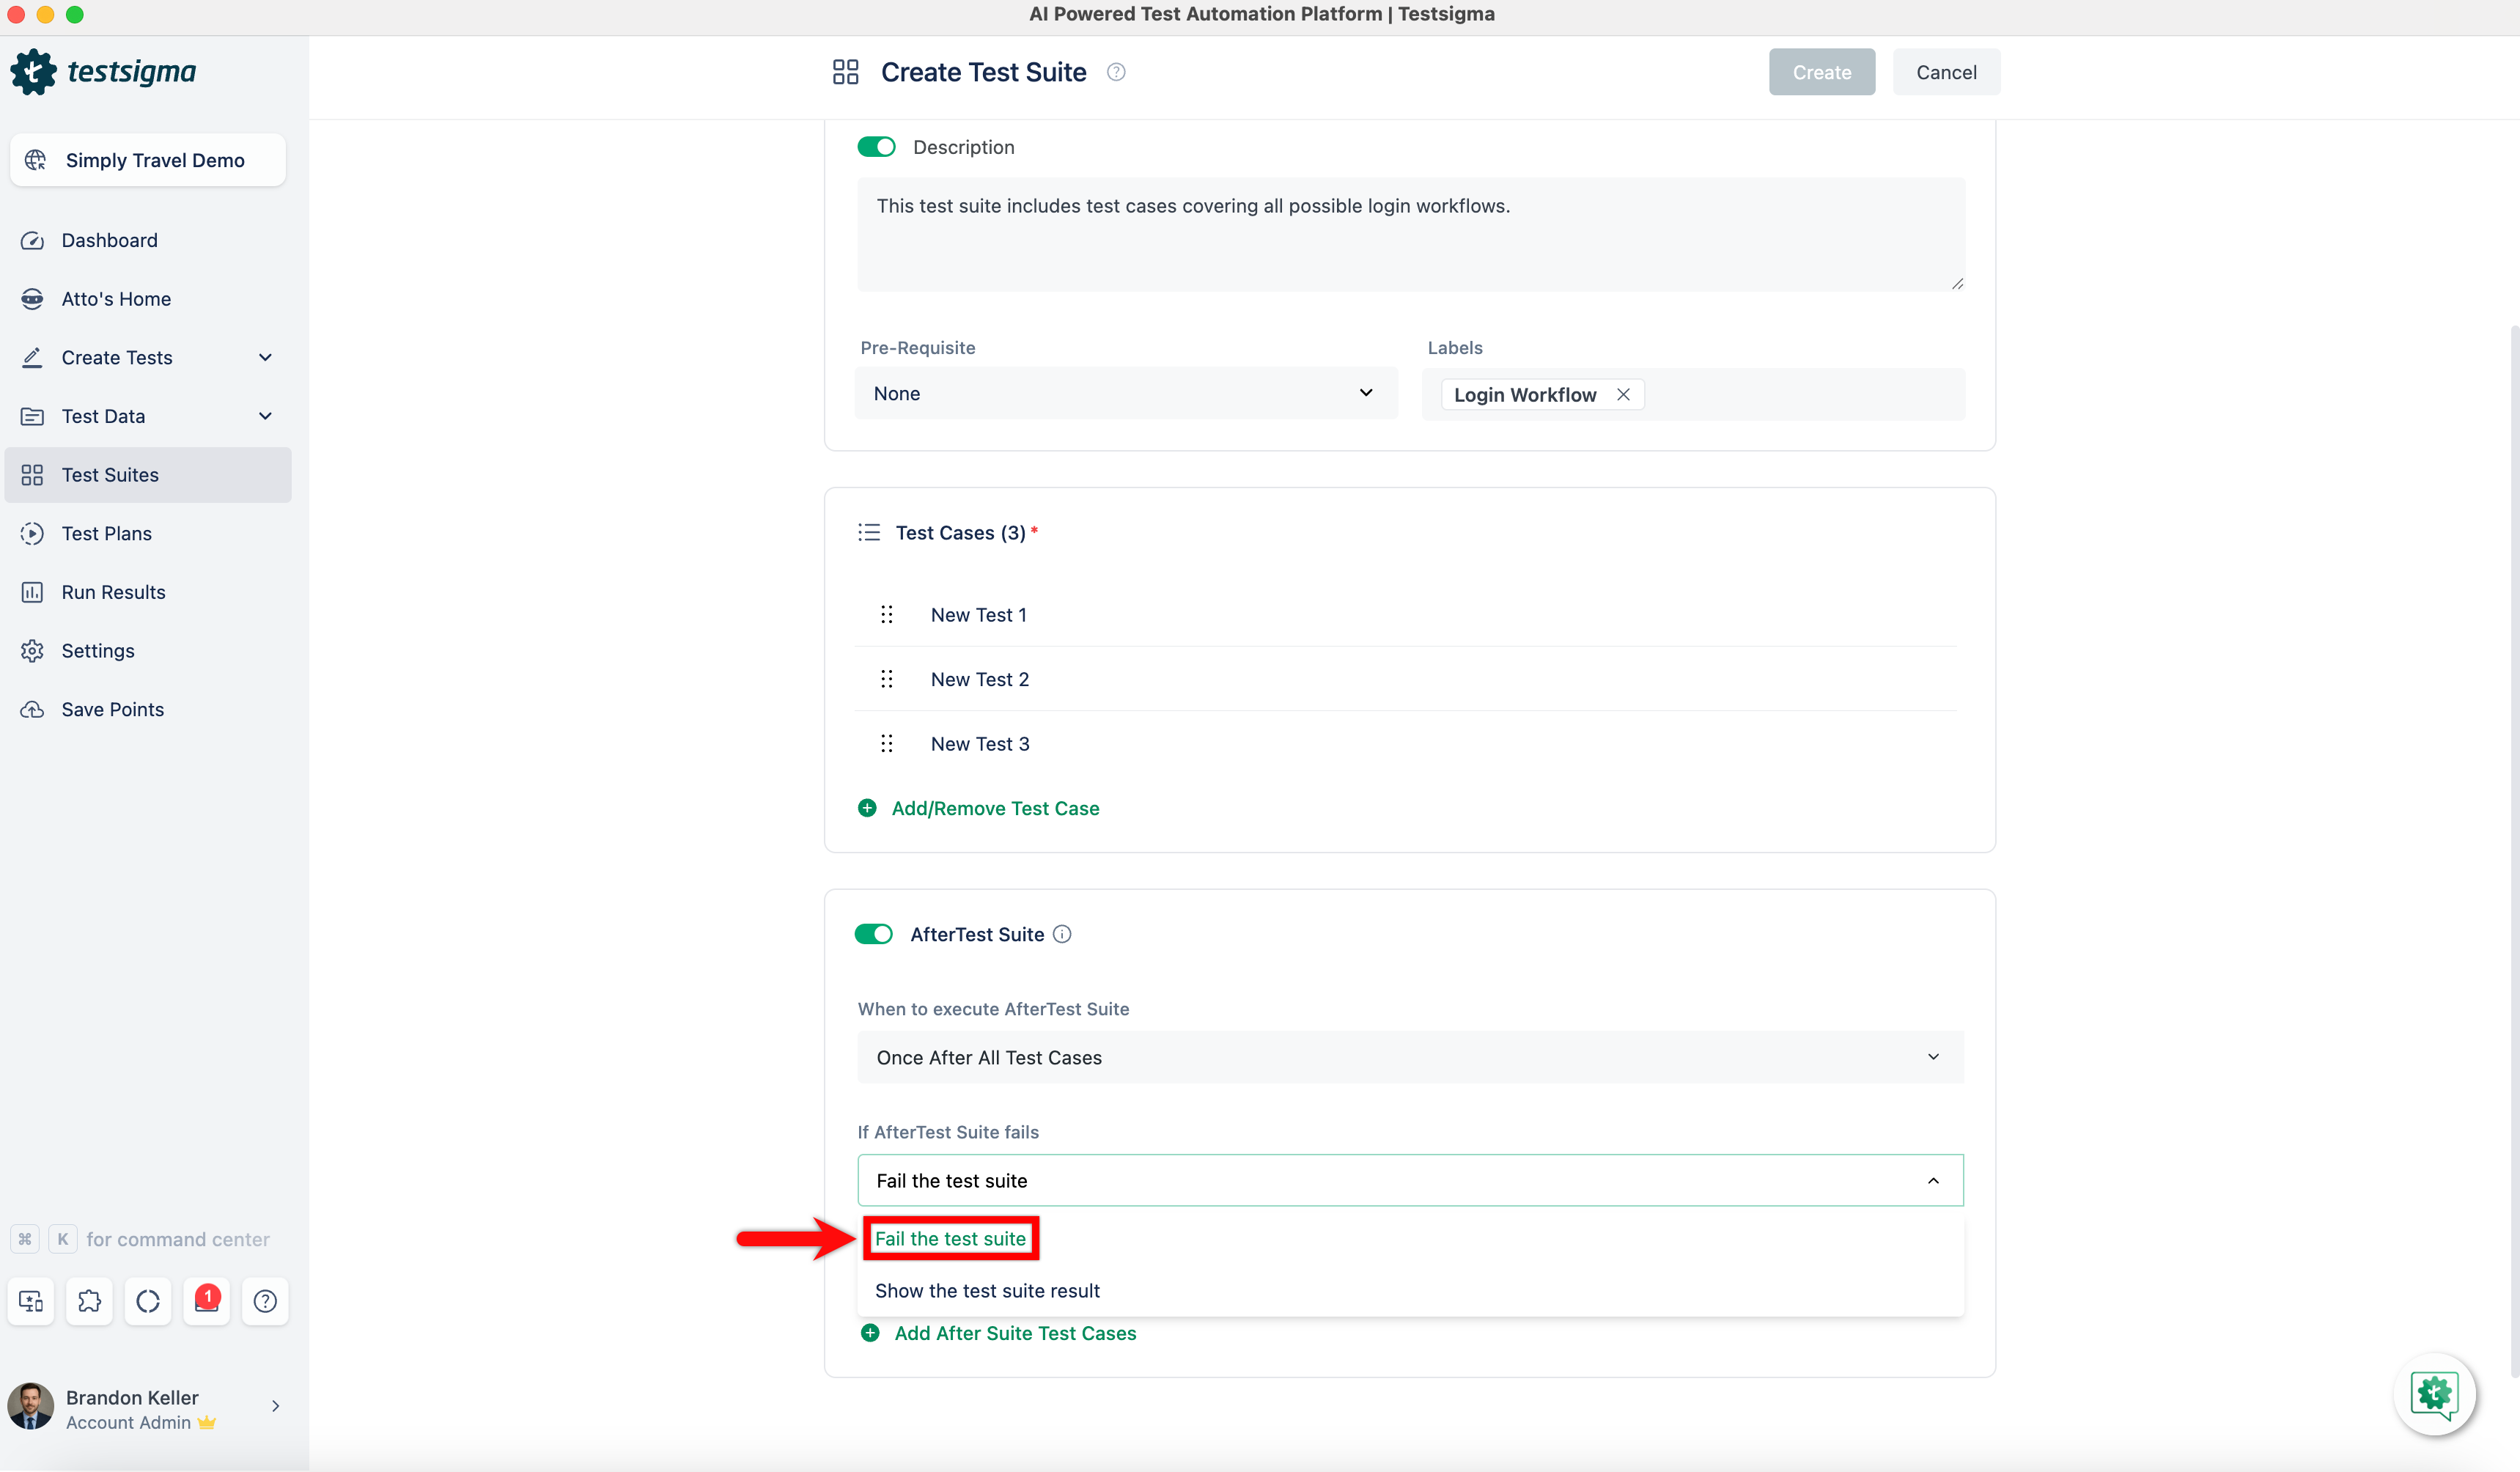Toggle the Description switch off
This screenshot has height=1472, width=2520.
click(x=876, y=147)
